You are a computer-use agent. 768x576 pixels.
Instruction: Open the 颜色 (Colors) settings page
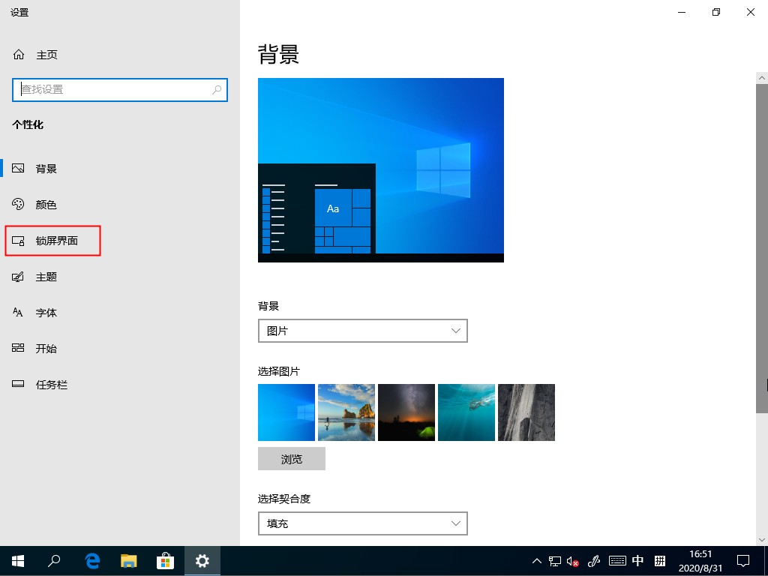(46, 204)
